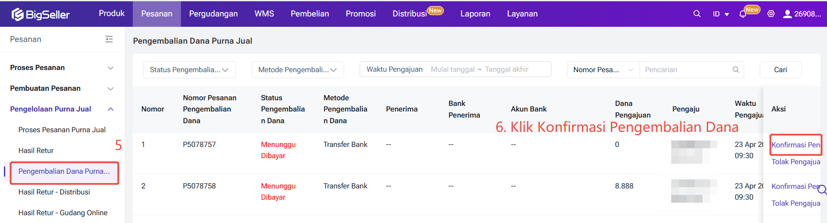Click magnifier icon in Pencarian field

736,70
